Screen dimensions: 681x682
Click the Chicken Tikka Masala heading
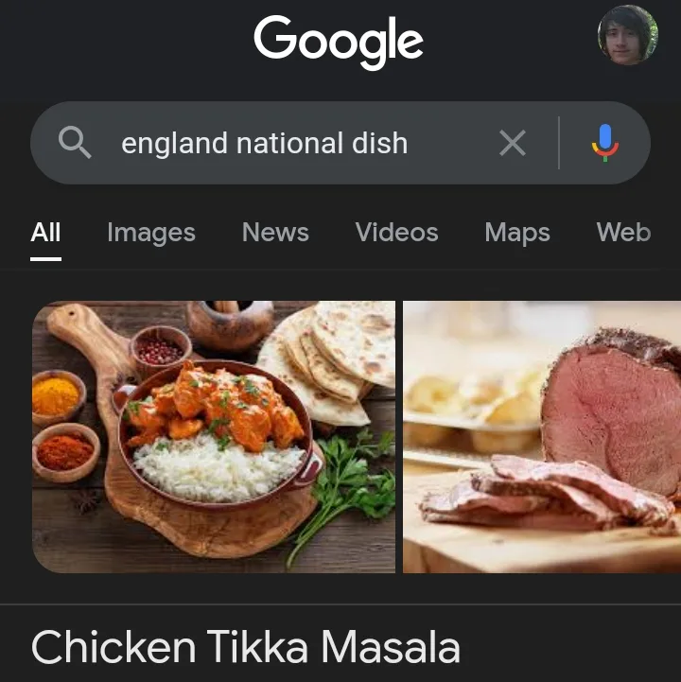click(246, 648)
